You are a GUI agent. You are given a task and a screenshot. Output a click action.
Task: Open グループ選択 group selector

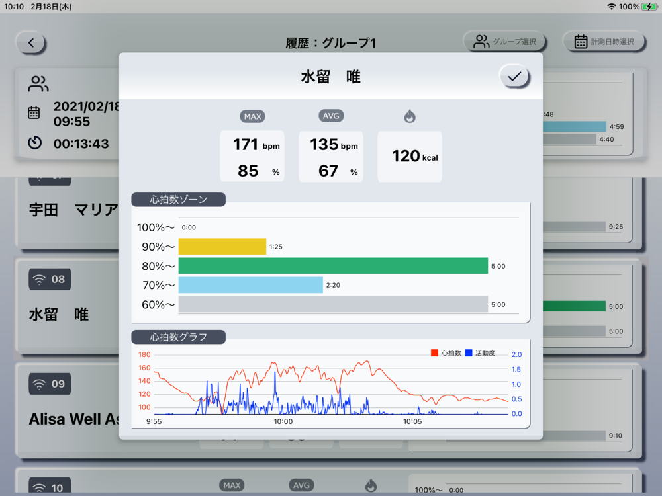pyautogui.click(x=504, y=42)
